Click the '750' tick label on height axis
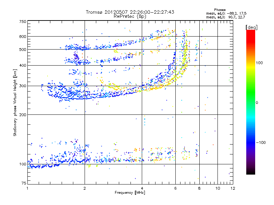274x205 pixels. [23, 22]
